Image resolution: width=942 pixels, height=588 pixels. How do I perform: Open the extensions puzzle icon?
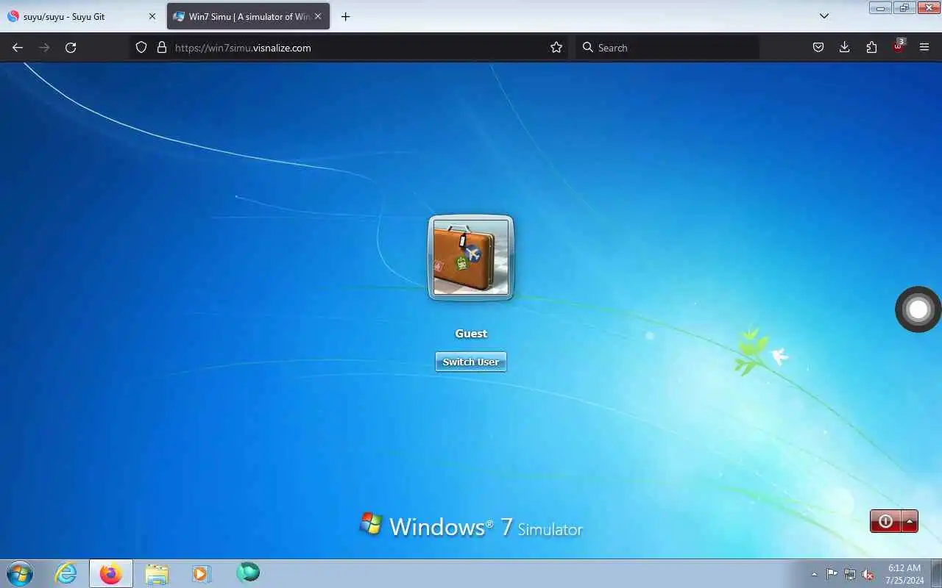[x=871, y=48]
